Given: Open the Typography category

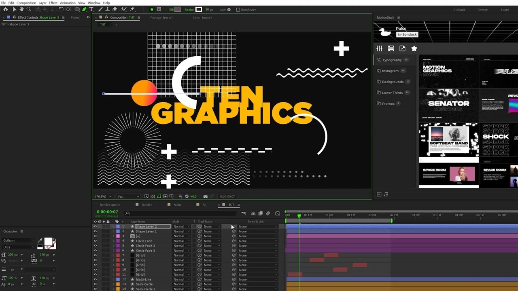Looking at the screenshot, I should pos(392,60).
